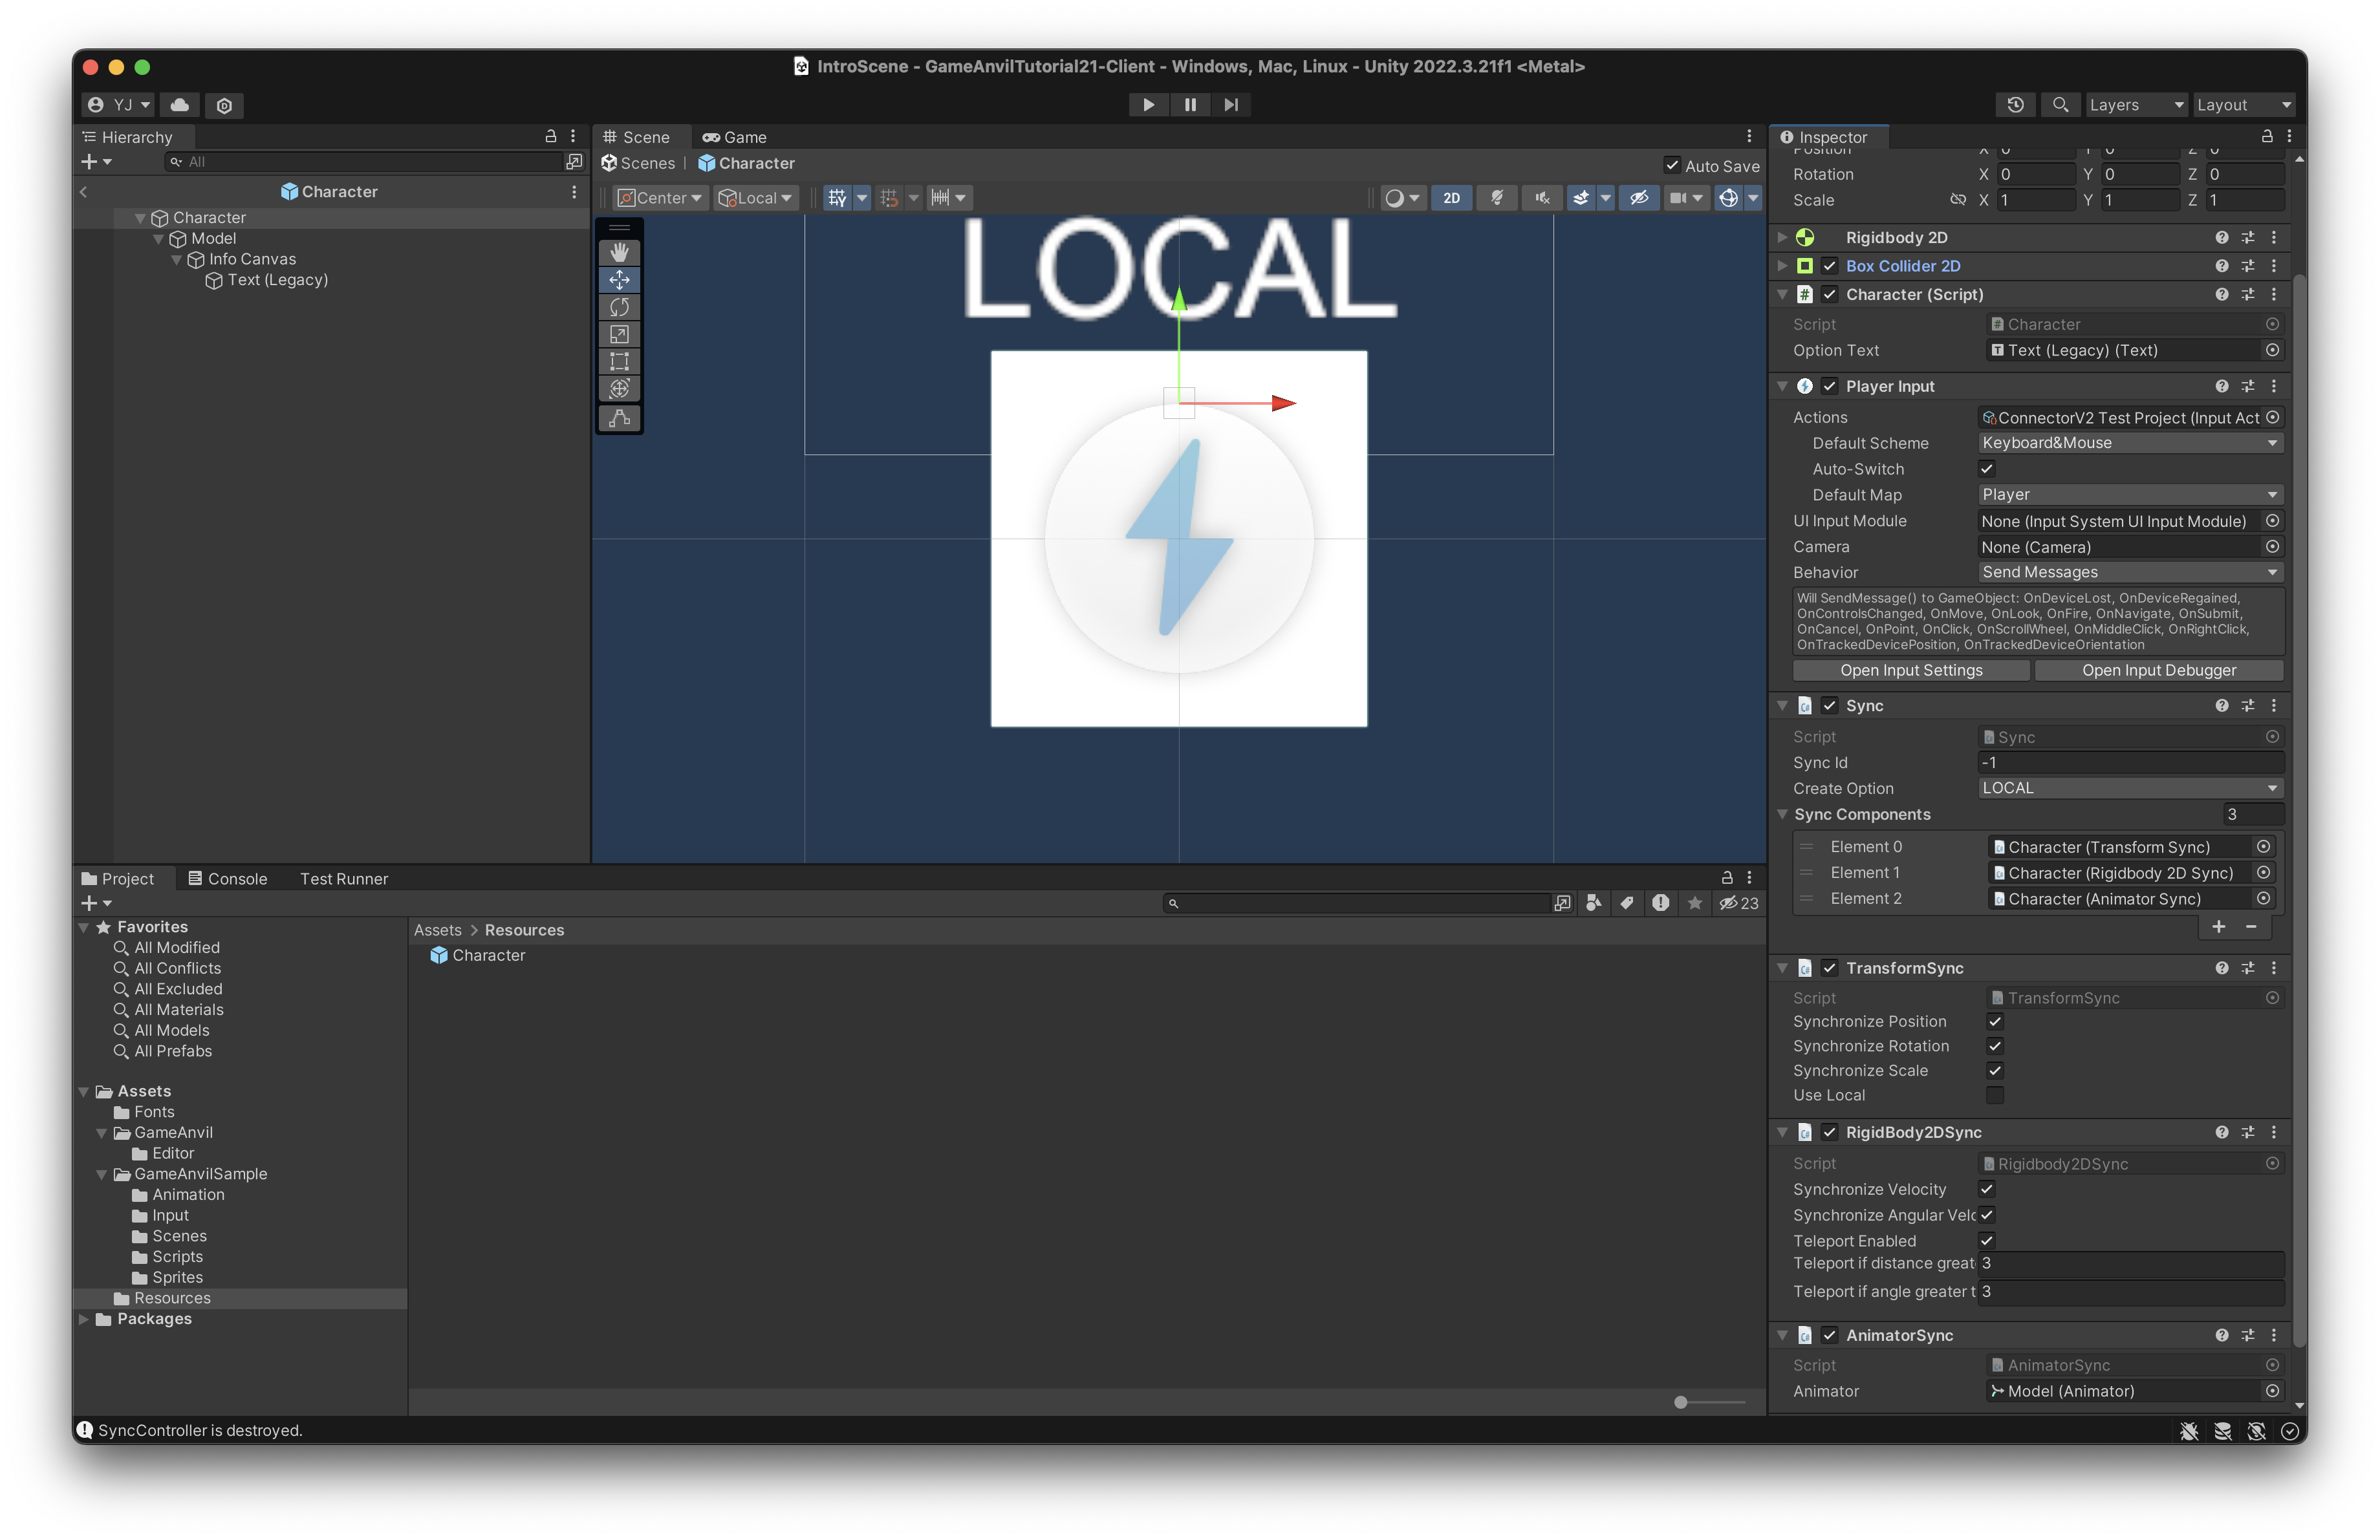2380x1540 pixels.
Task: Click search by label icon in Project
Action: (x=1627, y=903)
